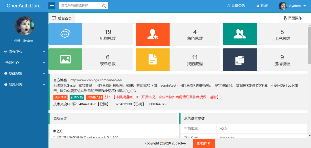
Task: Expand the 仓储中心 menu arrow
Action: [x=44, y=63]
